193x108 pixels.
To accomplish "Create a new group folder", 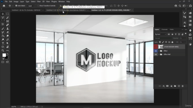I will (x=175, y=86).
